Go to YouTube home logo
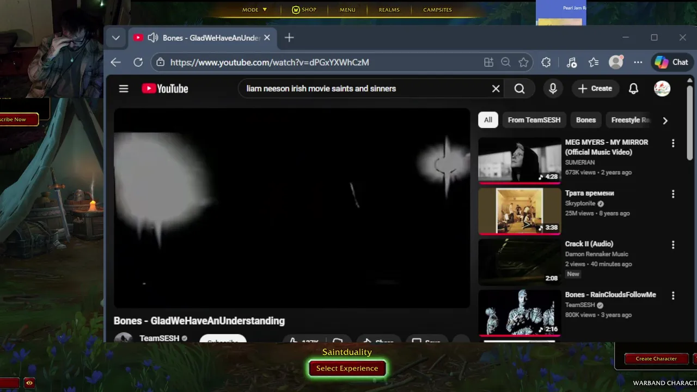The image size is (697, 392). pos(165,88)
